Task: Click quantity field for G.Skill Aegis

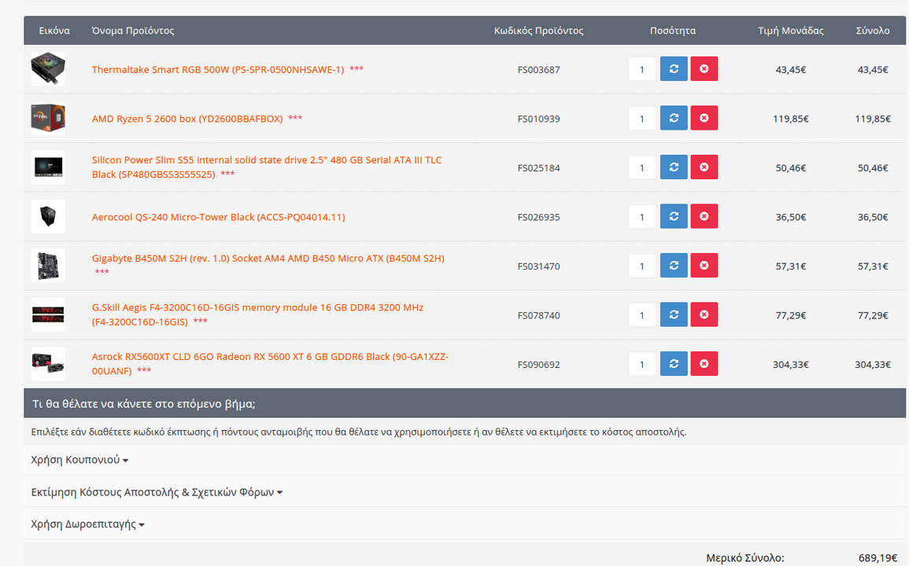Action: [641, 316]
